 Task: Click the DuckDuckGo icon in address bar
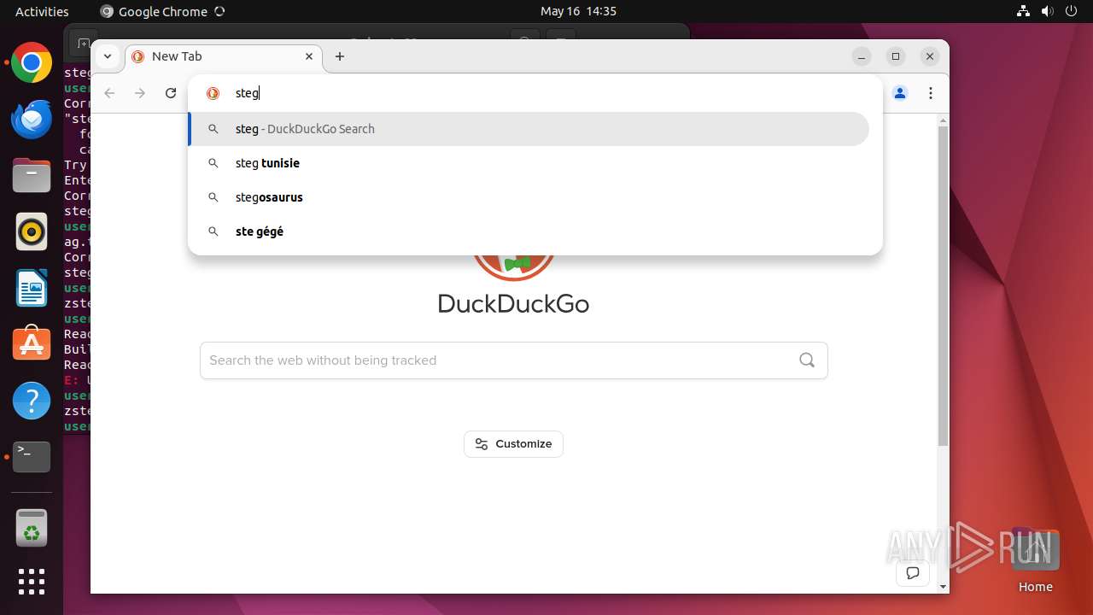213,93
